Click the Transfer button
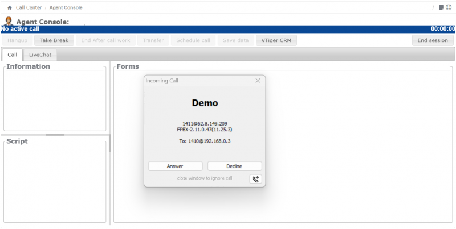 [153, 41]
